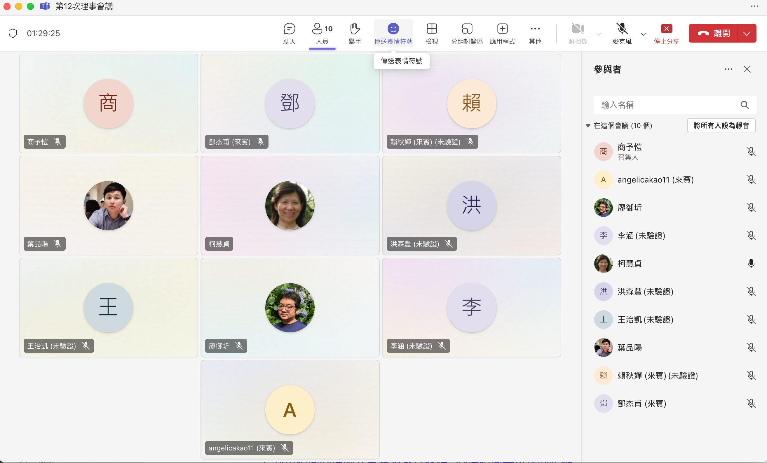Click the muted mic icon on 商予愷 tile label
The height and width of the screenshot is (463, 767).
click(x=57, y=141)
